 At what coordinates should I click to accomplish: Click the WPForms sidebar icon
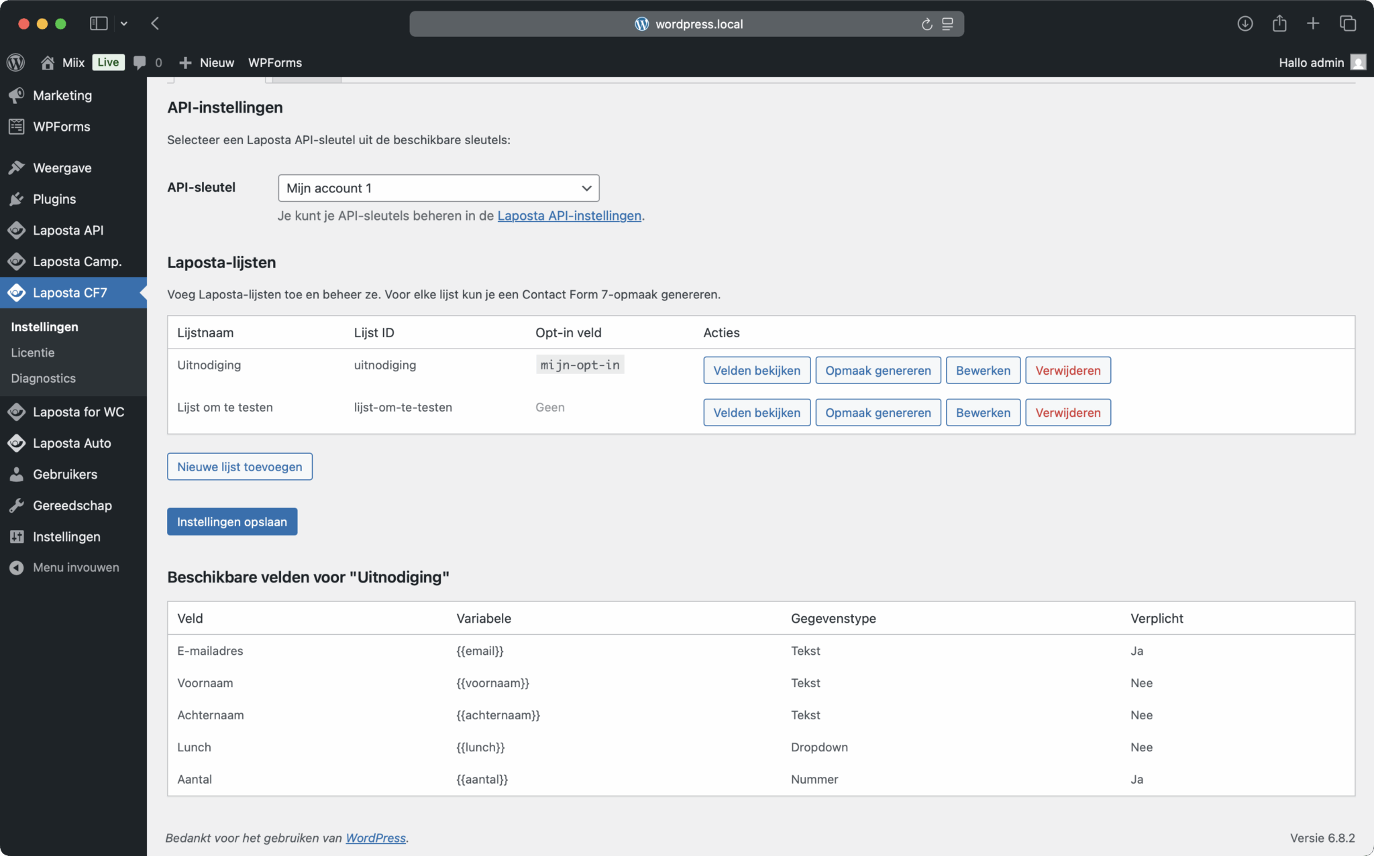click(x=17, y=127)
